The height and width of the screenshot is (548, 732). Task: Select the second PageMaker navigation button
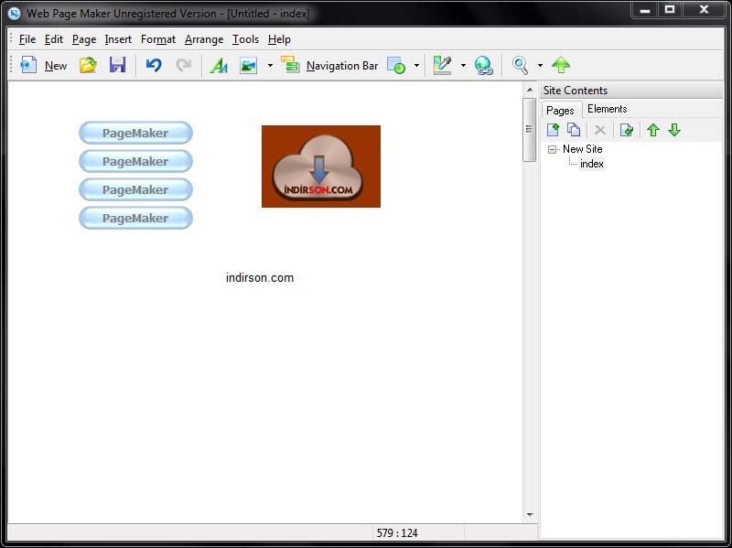point(135,162)
